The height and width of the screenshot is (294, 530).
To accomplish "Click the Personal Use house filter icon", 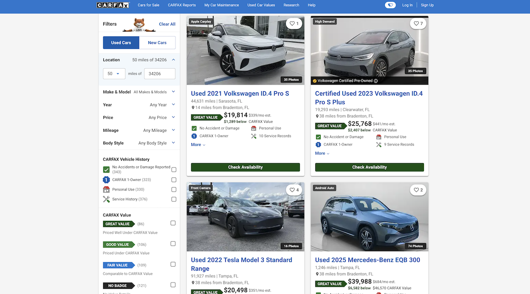I will click(106, 190).
